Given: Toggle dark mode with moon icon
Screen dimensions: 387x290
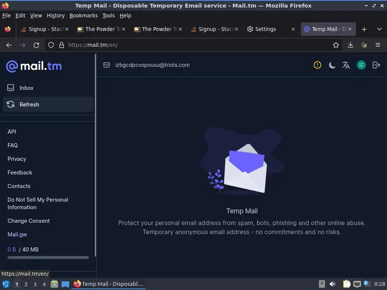Looking at the screenshot, I should 332,65.
